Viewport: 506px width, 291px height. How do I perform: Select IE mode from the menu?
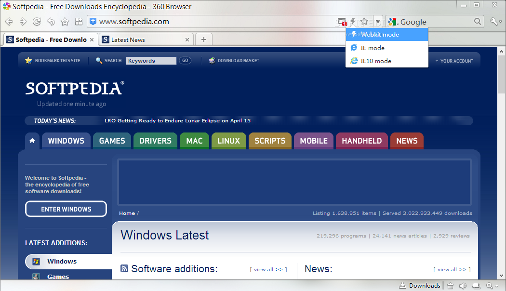(387, 48)
